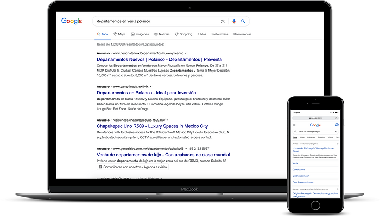The width and height of the screenshot is (380, 217).
Task: Tap the info icon beside Origina Pedregal ad
Action: coord(337,189)
